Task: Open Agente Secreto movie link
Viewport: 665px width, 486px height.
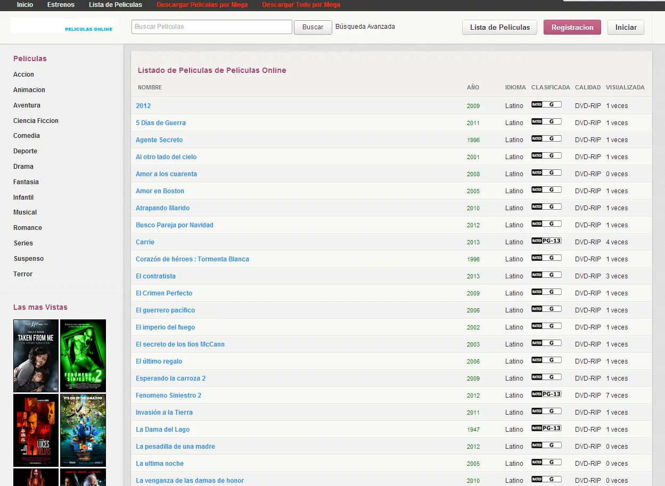Action: click(x=159, y=140)
